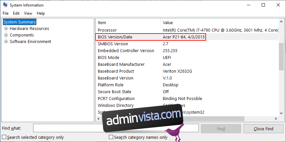The width and height of the screenshot is (286, 142).
Task: Click the Find button
Action: click(x=221, y=129)
